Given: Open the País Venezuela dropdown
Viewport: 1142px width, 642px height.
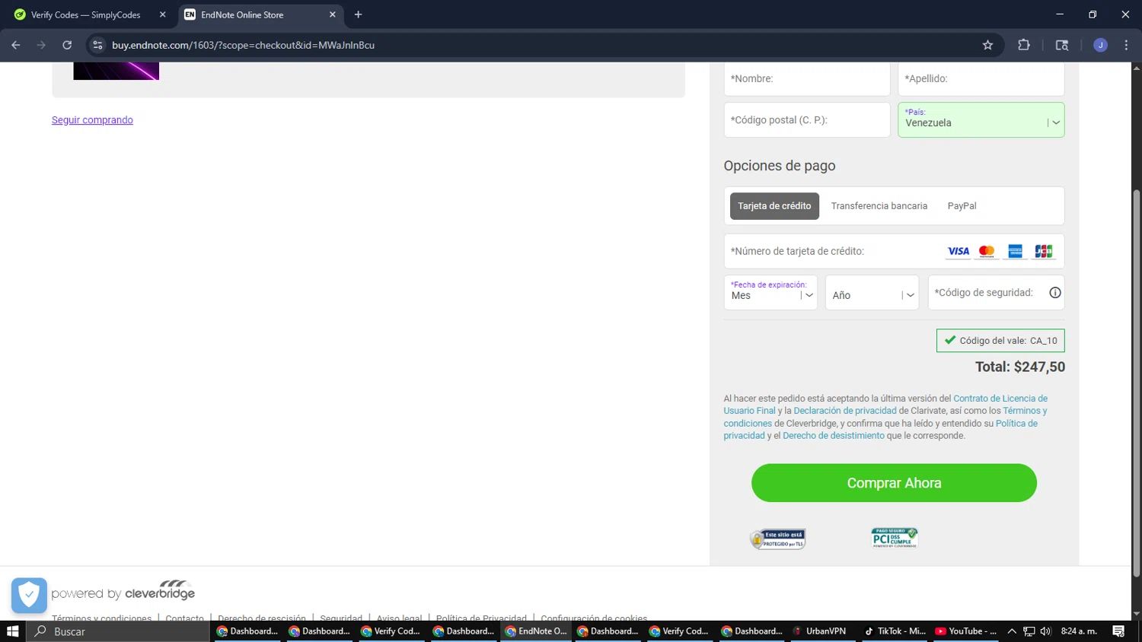Looking at the screenshot, I should coord(981,120).
